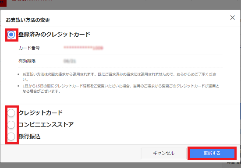Close the payment method dialog
Image resolution: width=241 pixels, height=168 pixels.
coord(232,17)
